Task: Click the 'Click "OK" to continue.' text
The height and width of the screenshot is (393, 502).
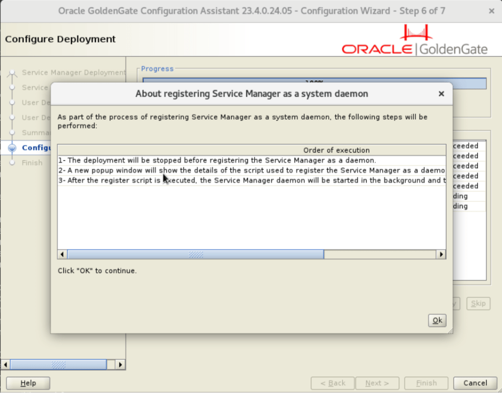Action: [97, 271]
